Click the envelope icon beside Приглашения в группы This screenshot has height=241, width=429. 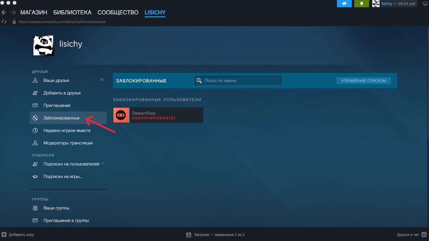35,221
